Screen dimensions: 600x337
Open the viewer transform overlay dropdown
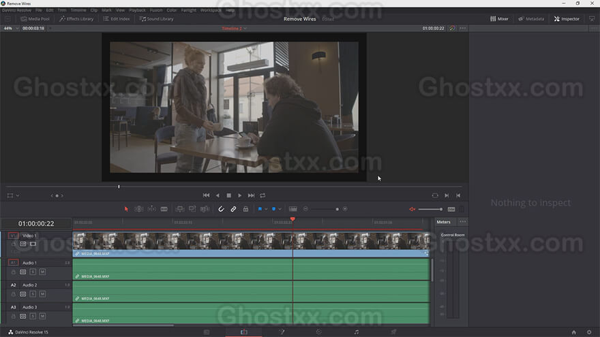tap(18, 195)
